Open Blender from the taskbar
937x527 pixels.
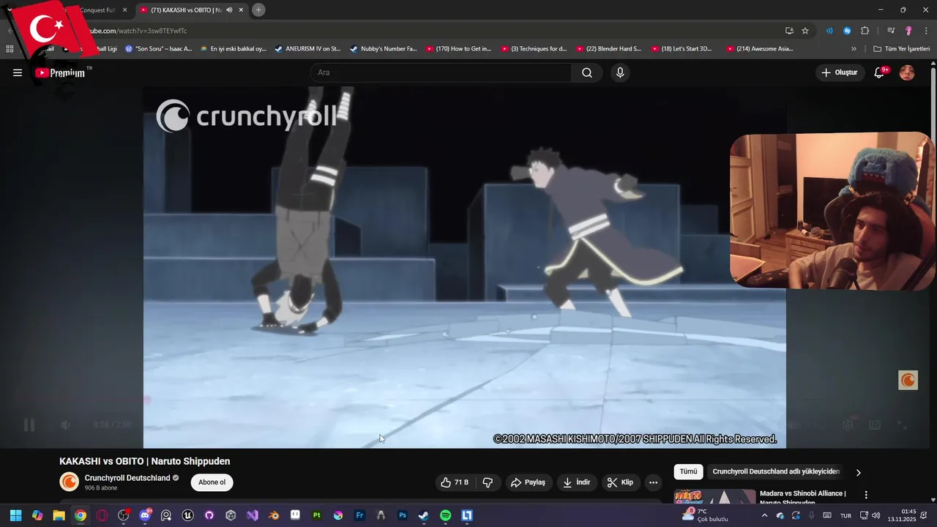coord(274,515)
